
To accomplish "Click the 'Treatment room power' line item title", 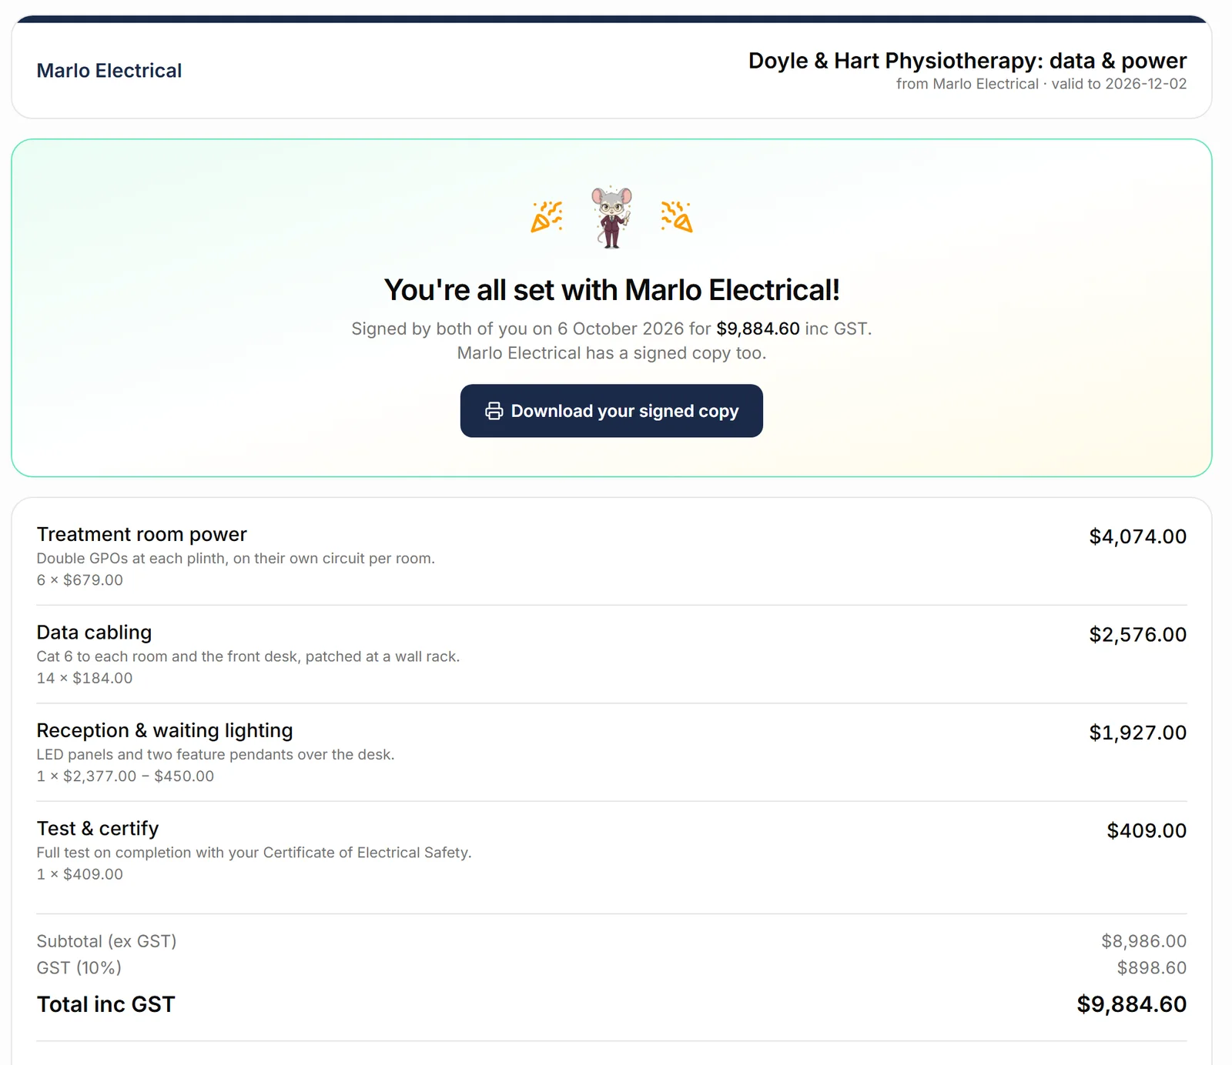I will (142, 534).
